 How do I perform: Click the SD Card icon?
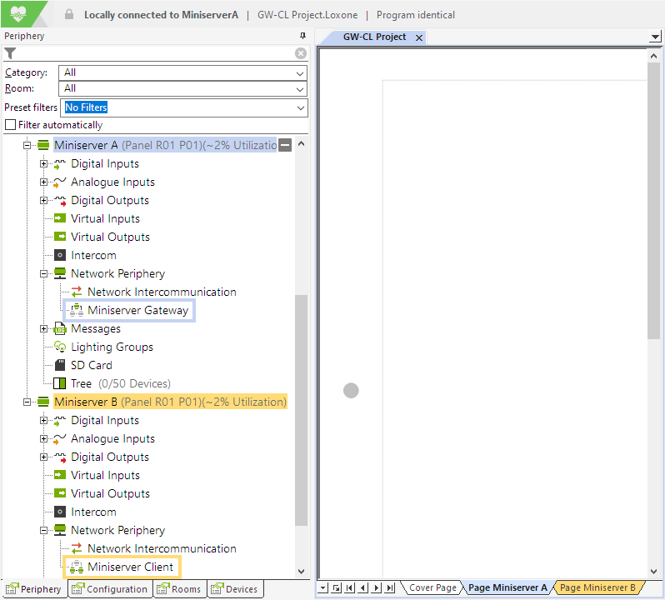click(60, 365)
